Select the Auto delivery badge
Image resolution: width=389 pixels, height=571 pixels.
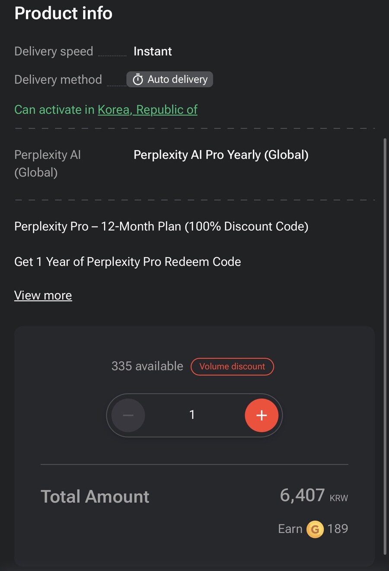169,80
